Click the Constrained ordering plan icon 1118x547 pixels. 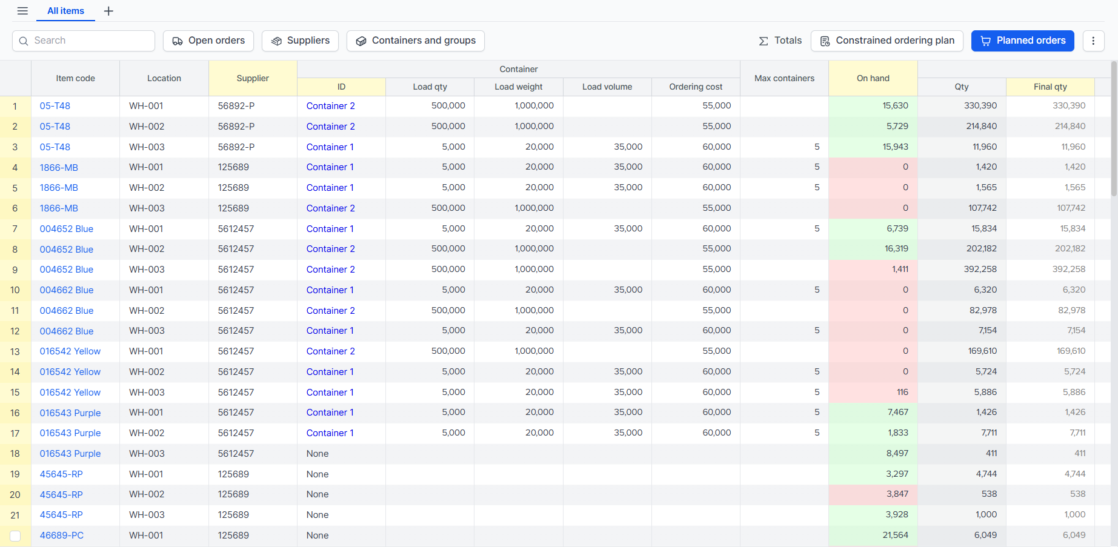825,41
